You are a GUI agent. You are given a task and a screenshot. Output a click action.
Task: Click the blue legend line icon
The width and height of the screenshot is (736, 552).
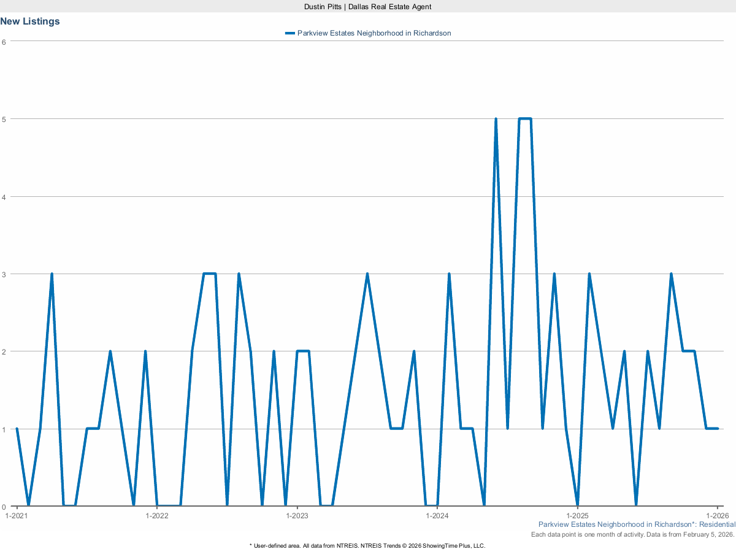pyautogui.click(x=289, y=33)
